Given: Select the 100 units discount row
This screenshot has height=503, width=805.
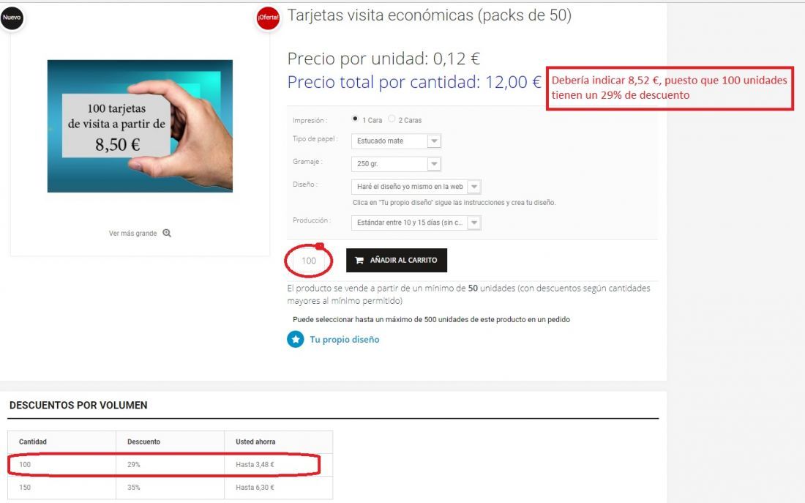Looking at the screenshot, I should click(x=170, y=464).
